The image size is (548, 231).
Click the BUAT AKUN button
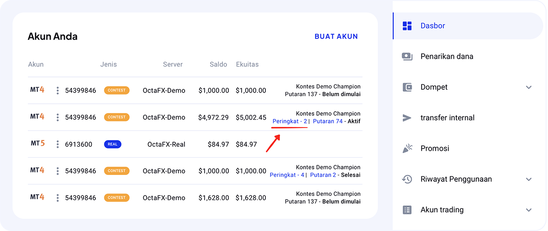pos(336,36)
